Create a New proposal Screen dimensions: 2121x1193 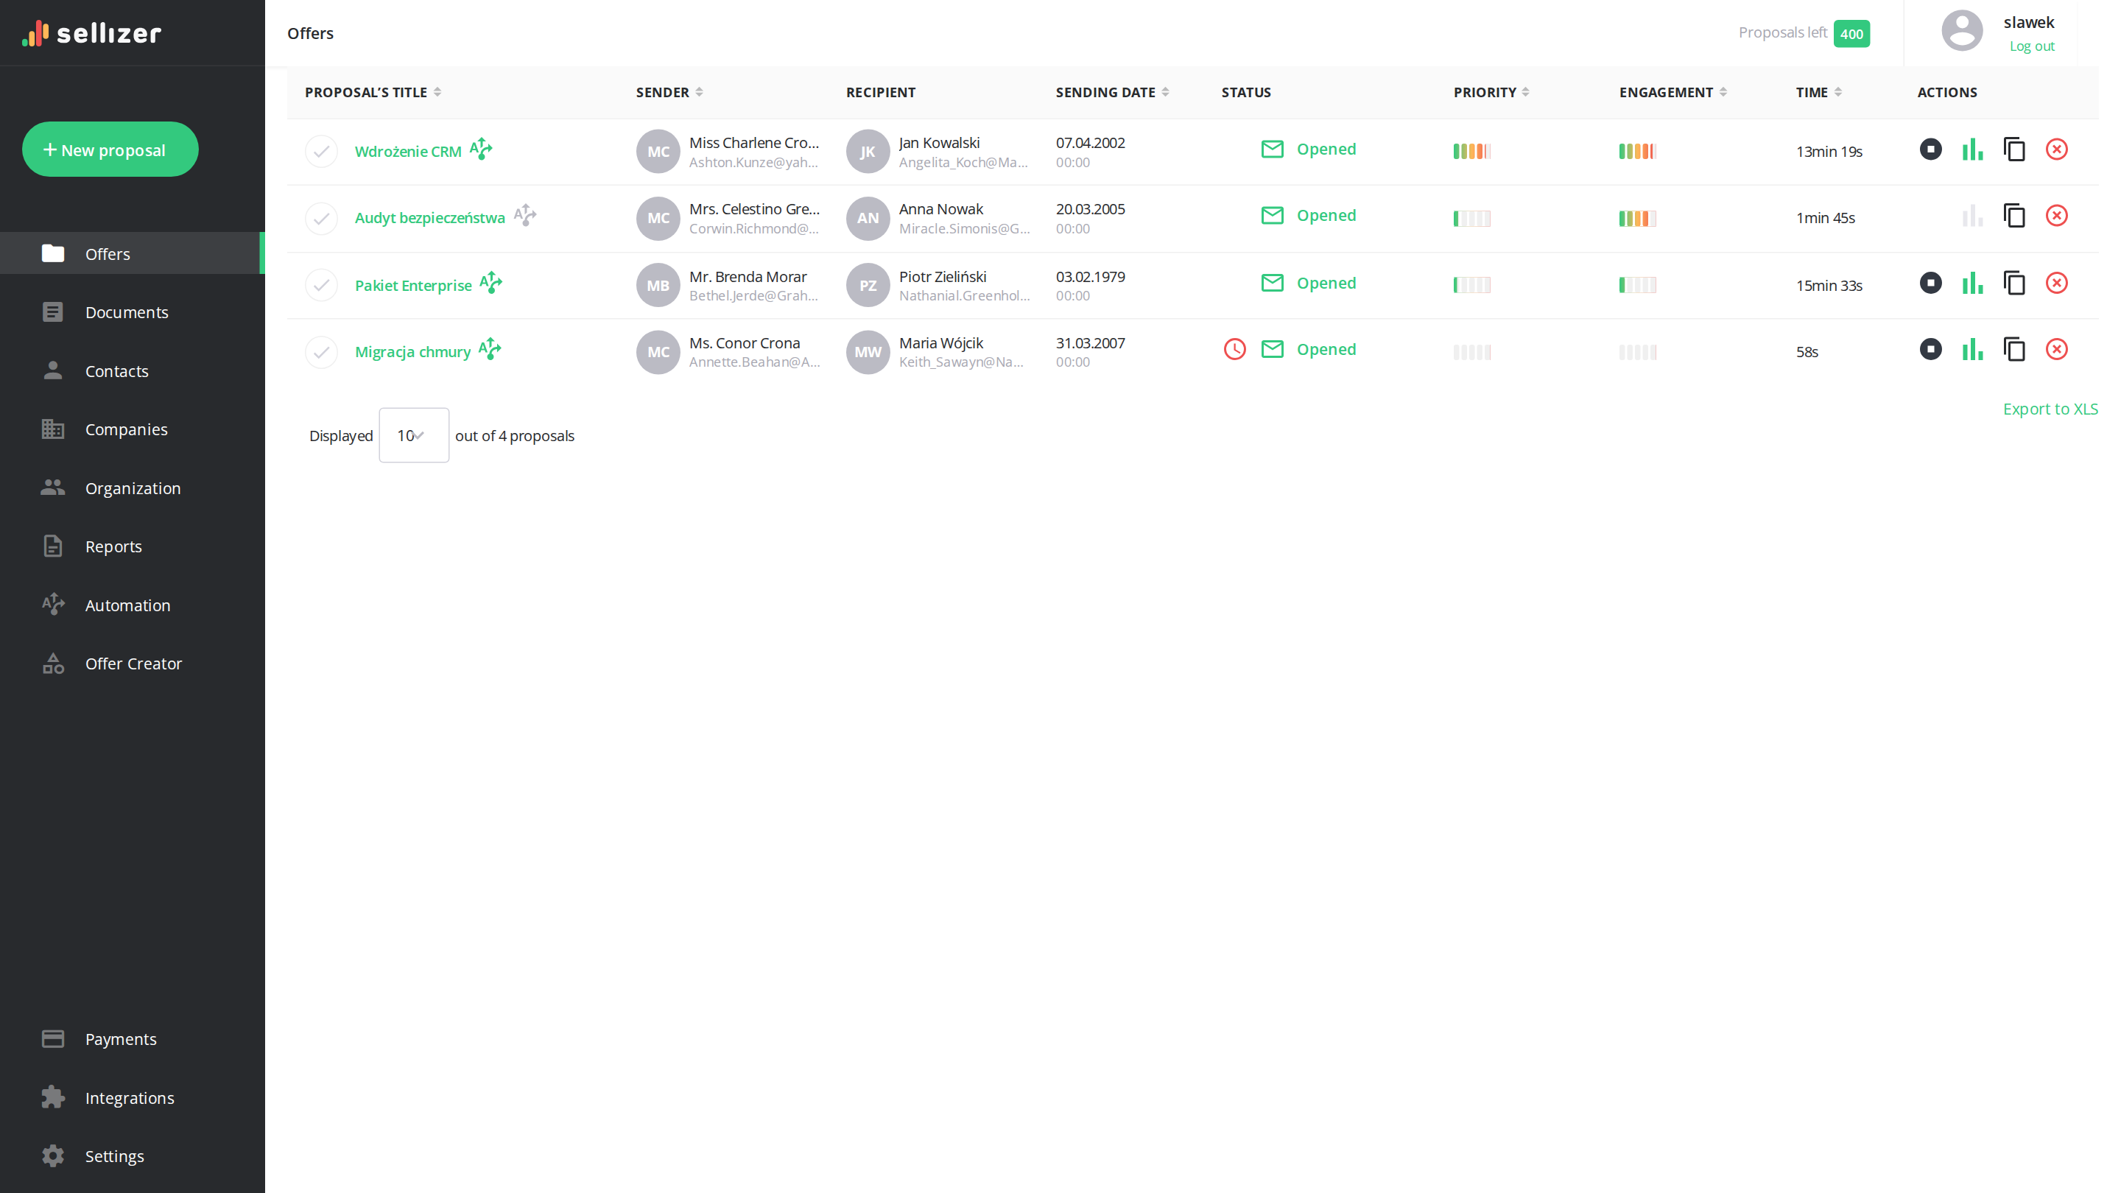[x=110, y=149]
